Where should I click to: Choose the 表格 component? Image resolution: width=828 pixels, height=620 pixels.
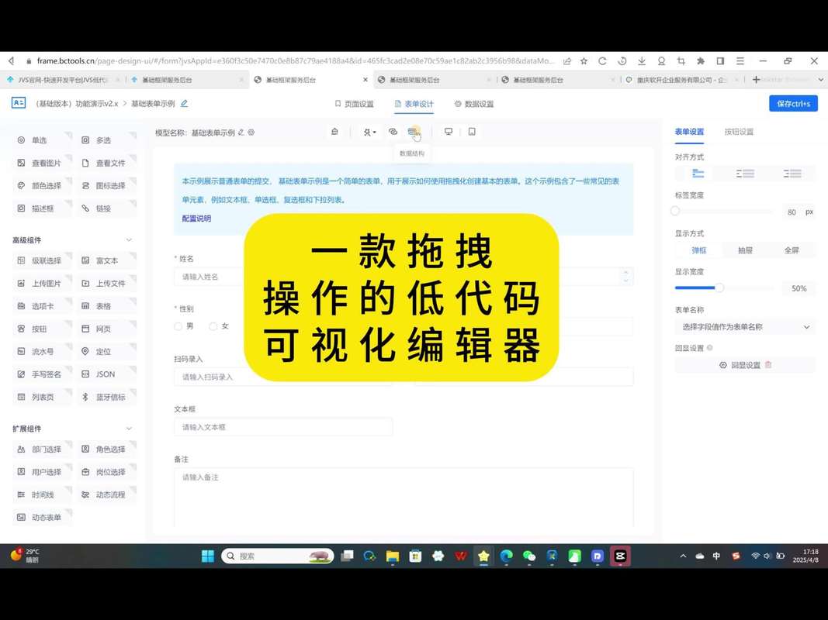106,306
